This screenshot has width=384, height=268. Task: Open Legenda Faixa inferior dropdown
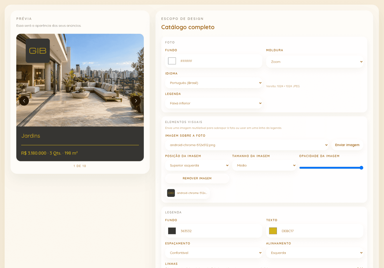pyautogui.click(x=214, y=103)
